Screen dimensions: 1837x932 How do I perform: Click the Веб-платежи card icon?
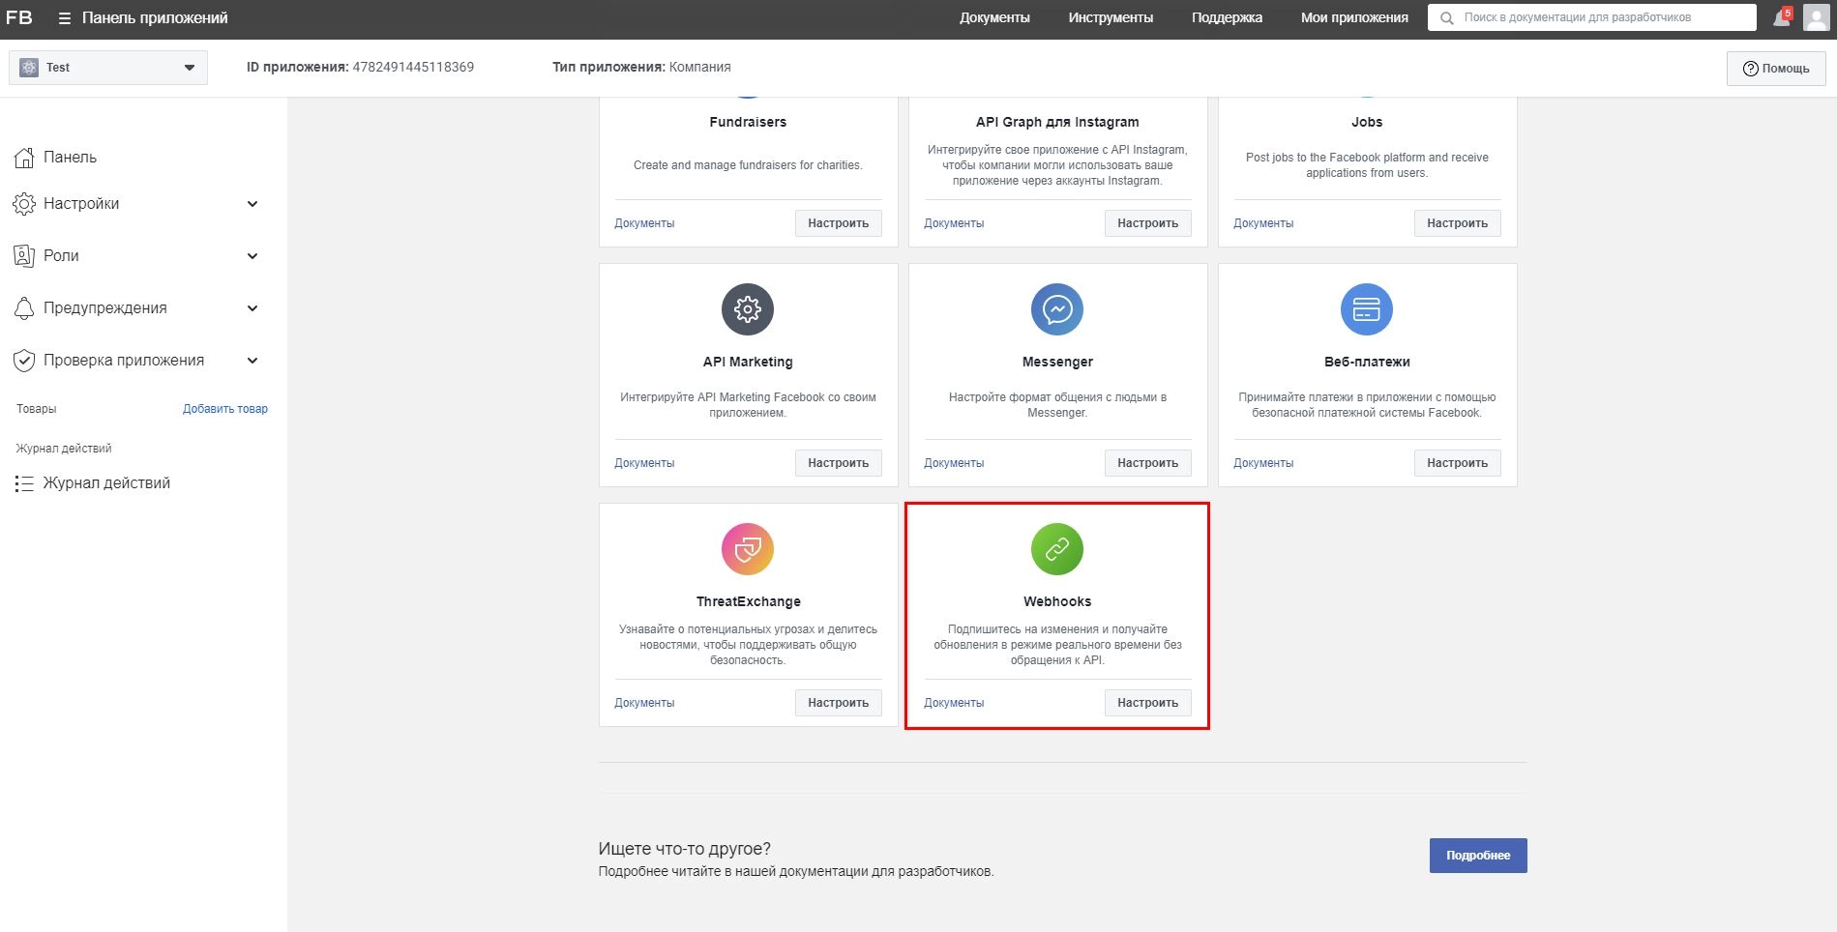coord(1367,309)
